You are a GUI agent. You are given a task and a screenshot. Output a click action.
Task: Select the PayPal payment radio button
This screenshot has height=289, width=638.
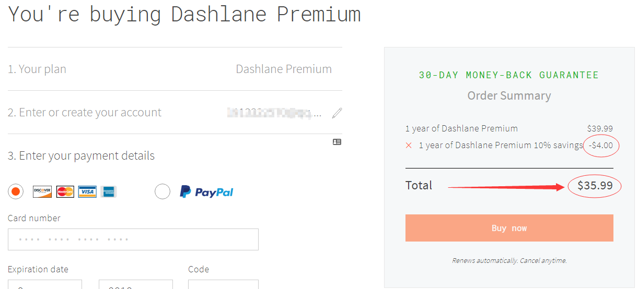coord(163,192)
